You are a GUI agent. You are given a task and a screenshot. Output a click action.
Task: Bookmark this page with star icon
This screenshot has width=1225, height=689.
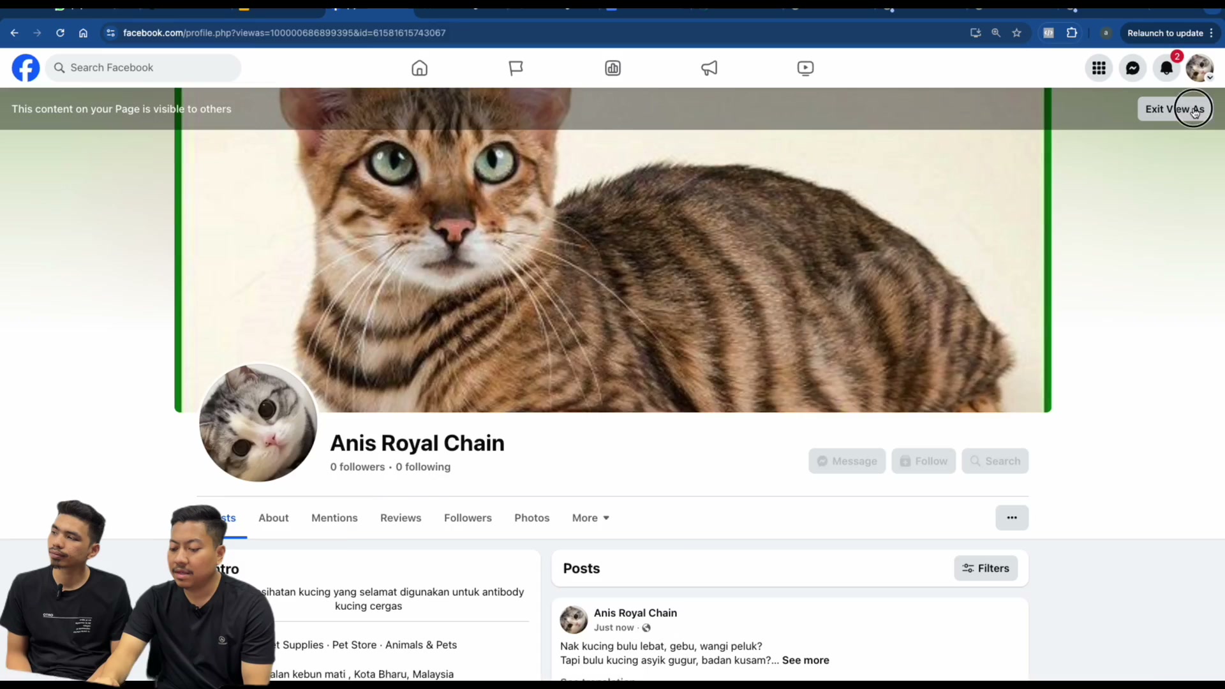coord(1017,33)
